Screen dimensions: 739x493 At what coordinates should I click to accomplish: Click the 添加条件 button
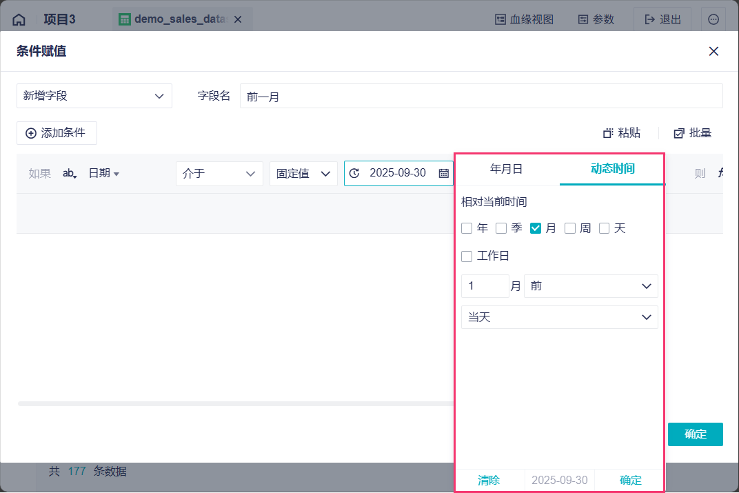57,133
